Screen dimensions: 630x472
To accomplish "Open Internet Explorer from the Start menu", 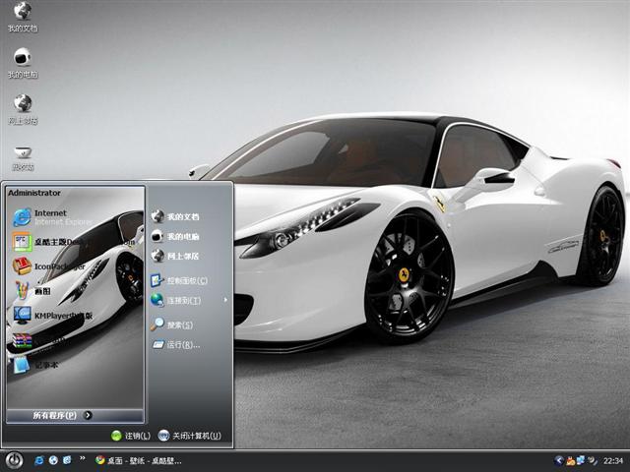I will pyautogui.click(x=49, y=217).
